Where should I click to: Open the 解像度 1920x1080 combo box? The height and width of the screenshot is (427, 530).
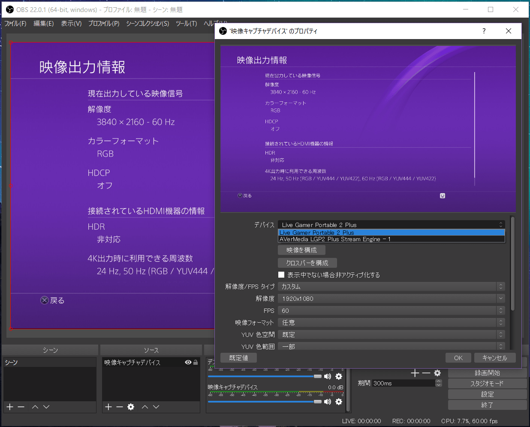click(391, 299)
